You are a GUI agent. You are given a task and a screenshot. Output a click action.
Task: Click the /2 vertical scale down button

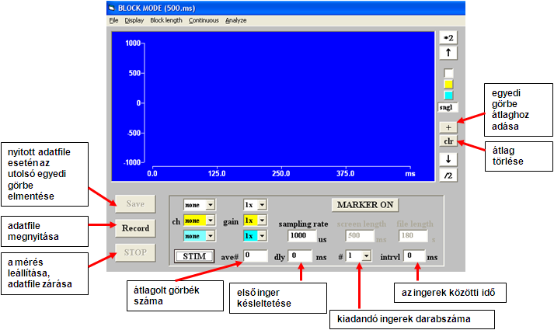coord(448,175)
